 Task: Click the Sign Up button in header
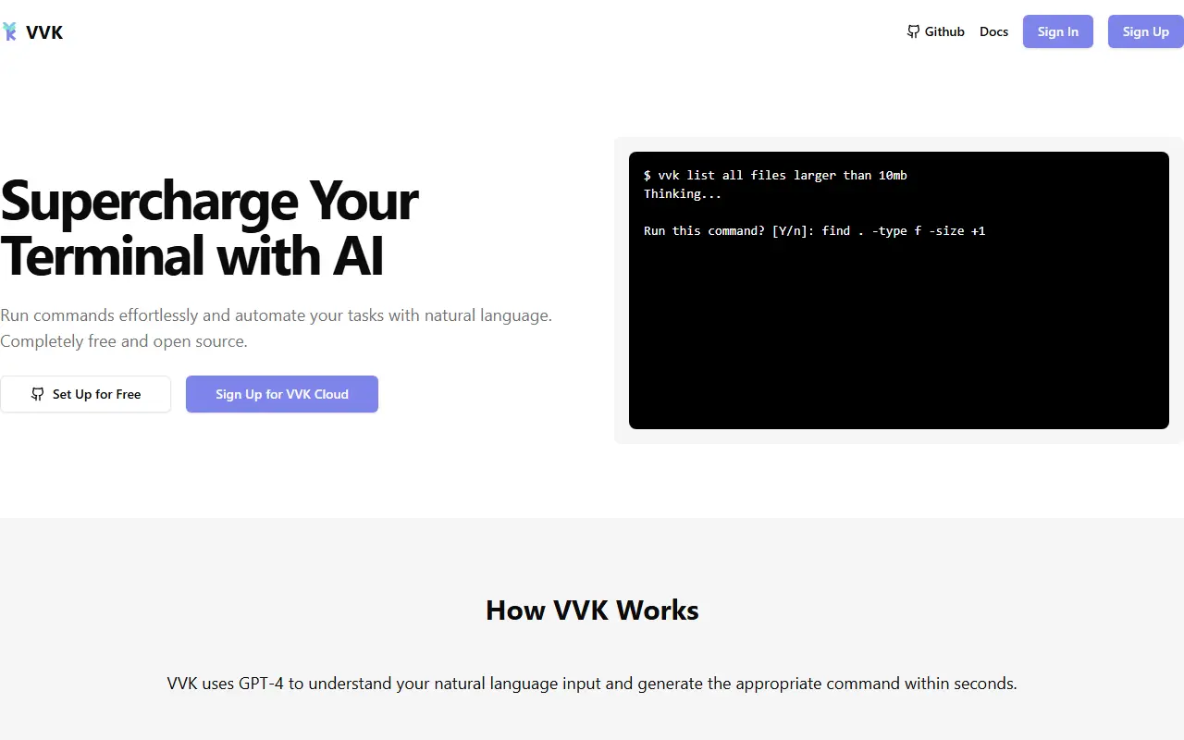(x=1146, y=31)
